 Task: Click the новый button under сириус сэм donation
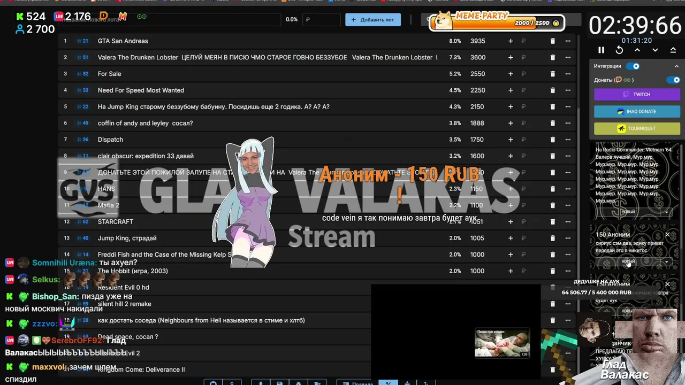coord(628,261)
